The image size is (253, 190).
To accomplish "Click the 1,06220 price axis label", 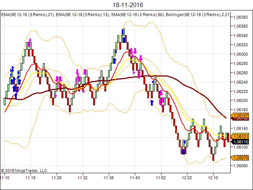I will [241, 91].
